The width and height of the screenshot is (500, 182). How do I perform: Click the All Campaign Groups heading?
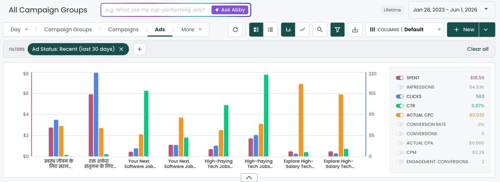48,10
